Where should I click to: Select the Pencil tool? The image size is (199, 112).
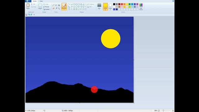(53, 5)
